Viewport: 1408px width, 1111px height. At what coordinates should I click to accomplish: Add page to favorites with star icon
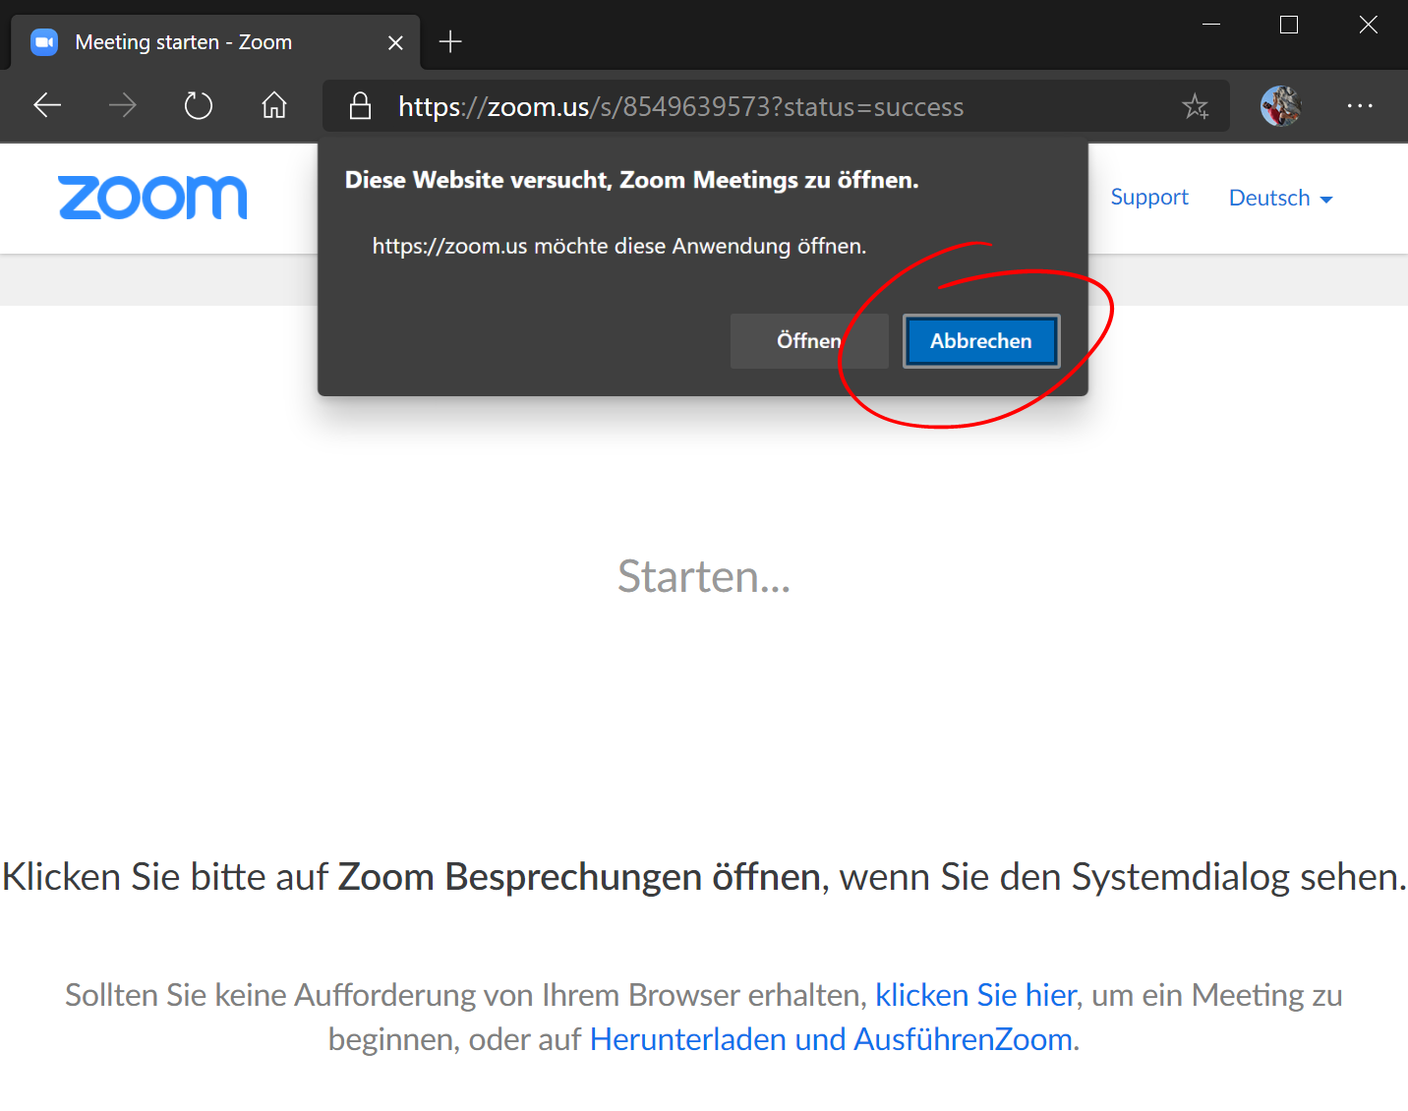point(1196,106)
